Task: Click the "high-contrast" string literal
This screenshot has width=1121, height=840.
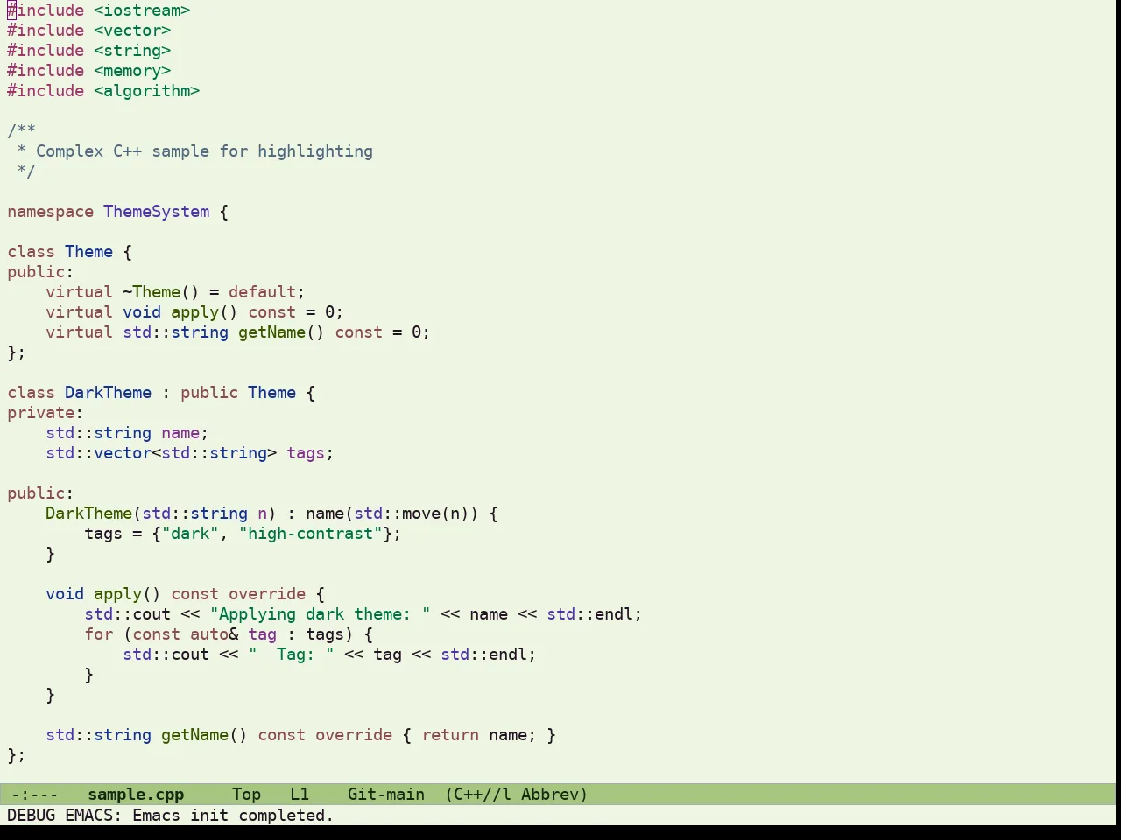Action: coord(310,534)
